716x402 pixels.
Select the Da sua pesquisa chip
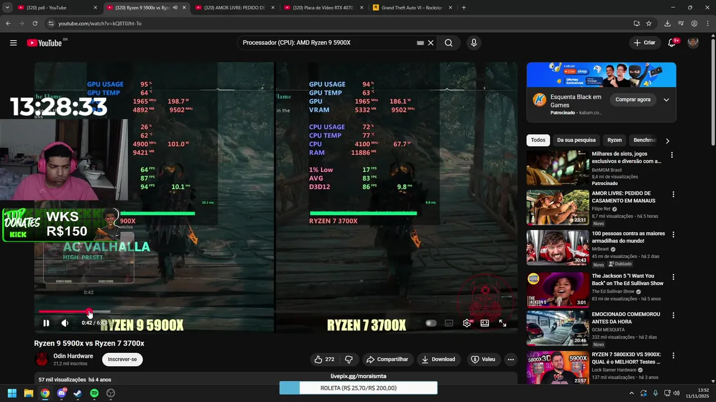click(x=576, y=140)
